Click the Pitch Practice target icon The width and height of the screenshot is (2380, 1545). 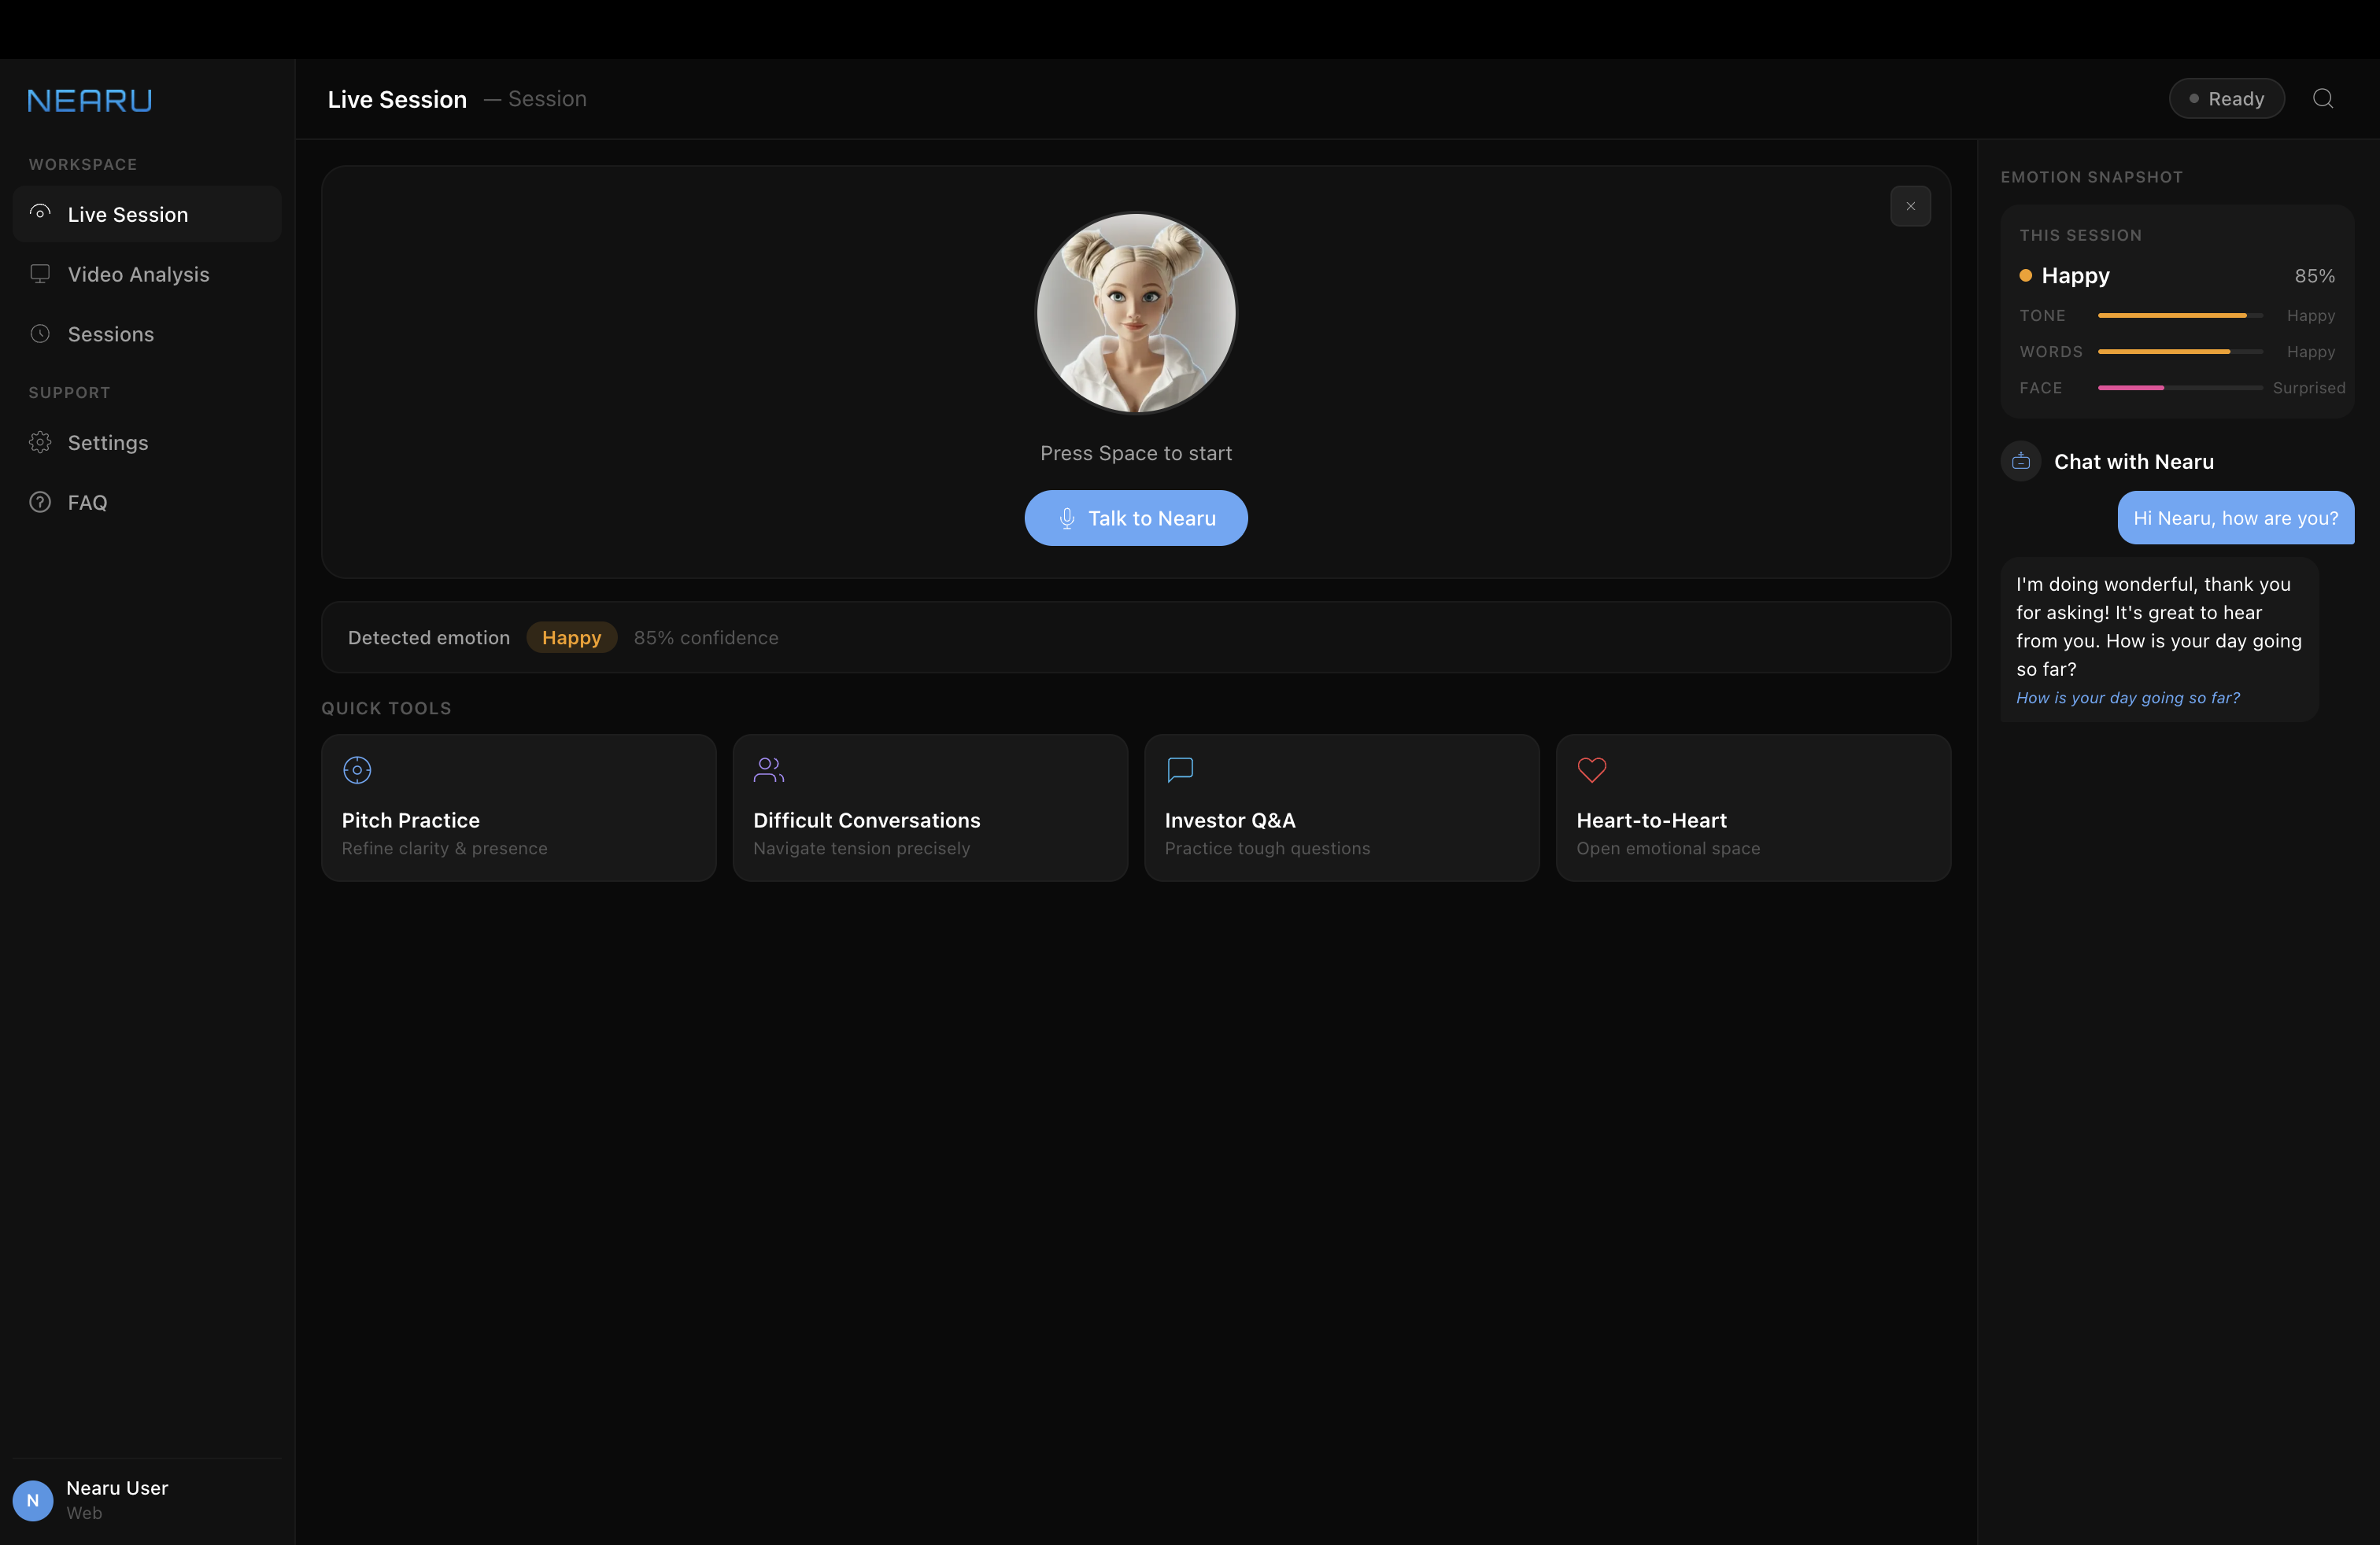357,769
